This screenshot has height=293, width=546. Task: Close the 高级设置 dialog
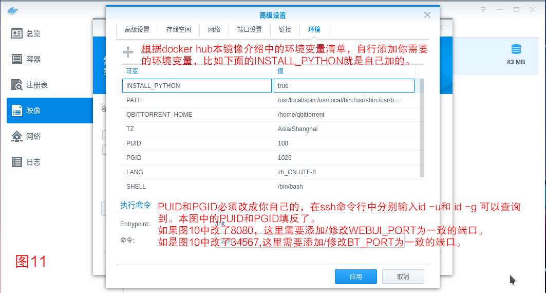(427, 15)
